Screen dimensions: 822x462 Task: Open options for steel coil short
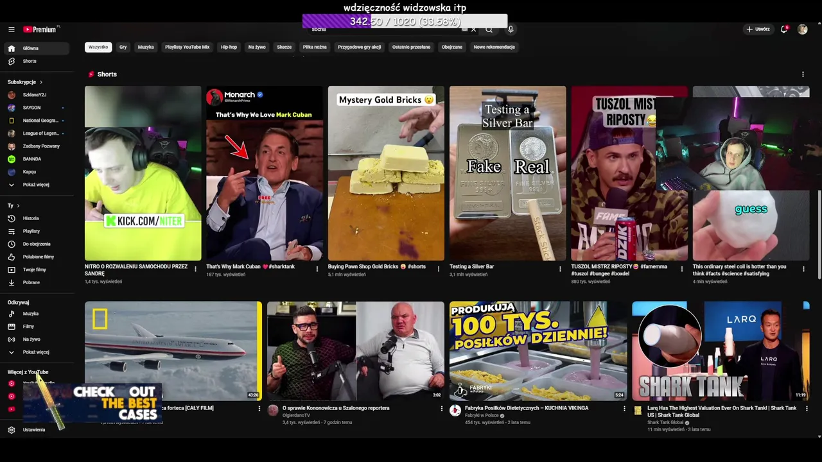click(x=803, y=269)
